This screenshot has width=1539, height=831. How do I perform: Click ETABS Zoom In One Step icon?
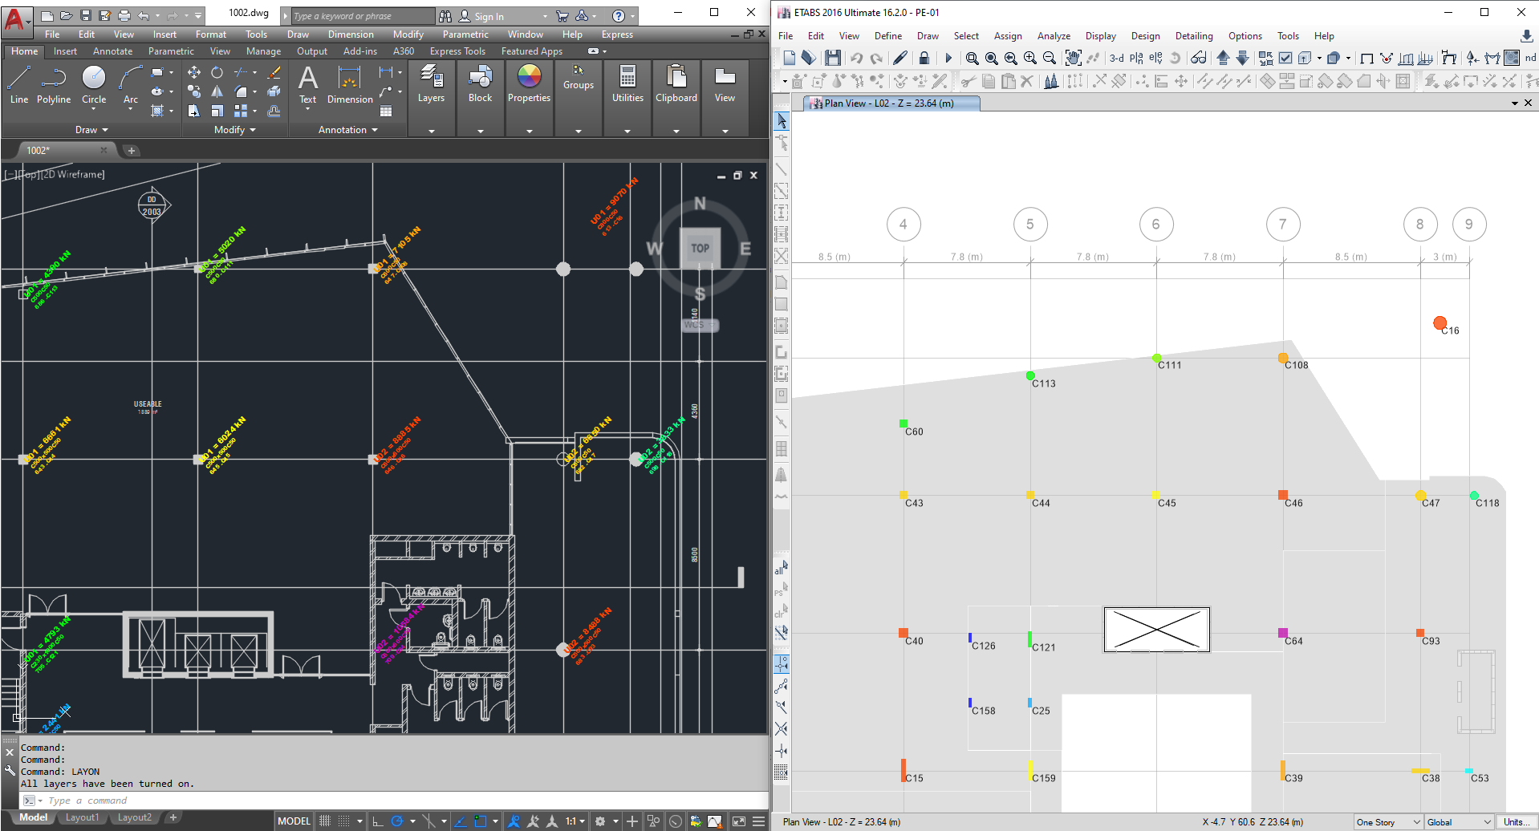(1030, 58)
